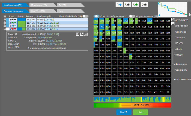
Task: Click the blue-green strategy distribution bar
Action: point(132,99)
